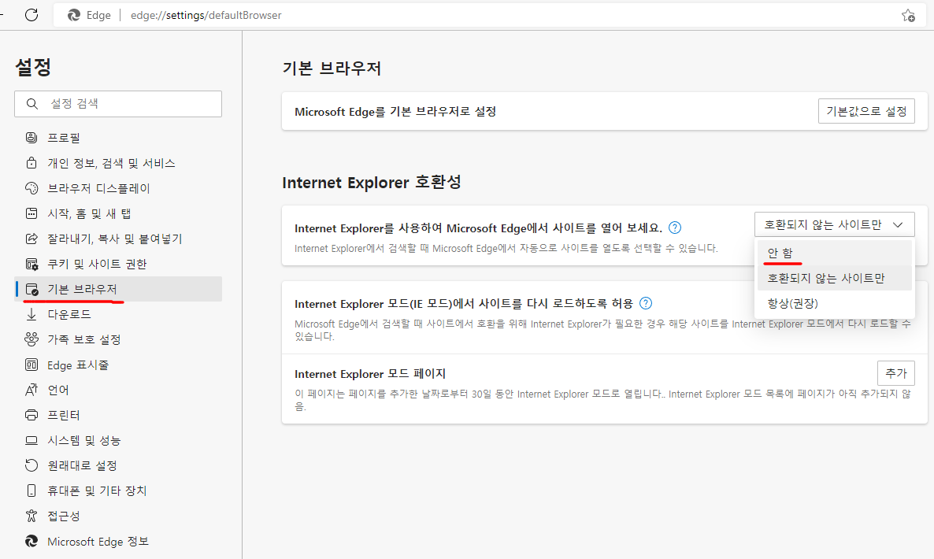
Task: Click the 접근성 accessibility icon
Action: pos(32,516)
